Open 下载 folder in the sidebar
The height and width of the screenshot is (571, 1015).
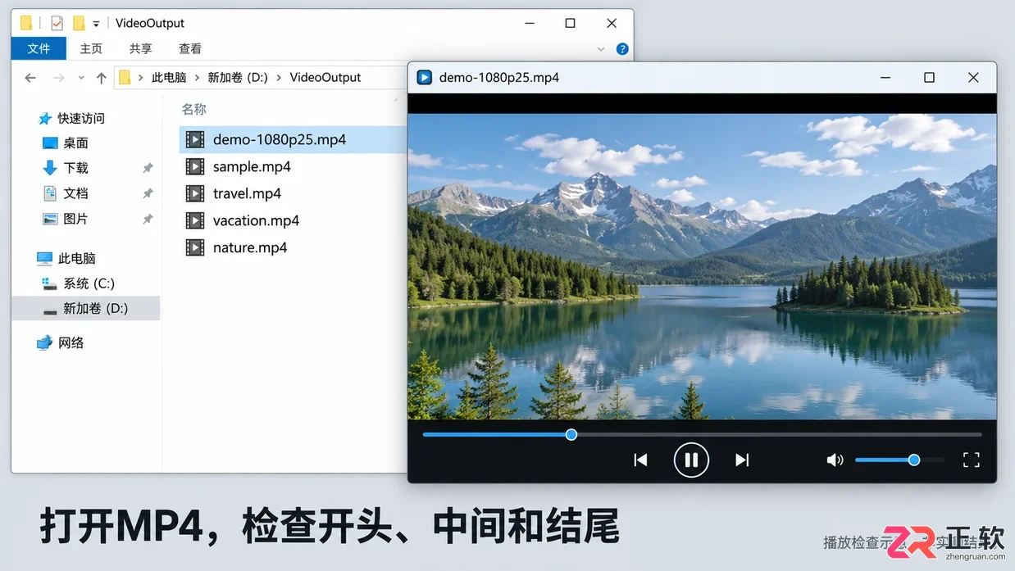pyautogui.click(x=75, y=168)
